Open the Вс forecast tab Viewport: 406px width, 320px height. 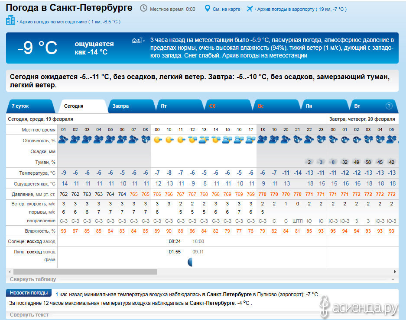[277, 106]
